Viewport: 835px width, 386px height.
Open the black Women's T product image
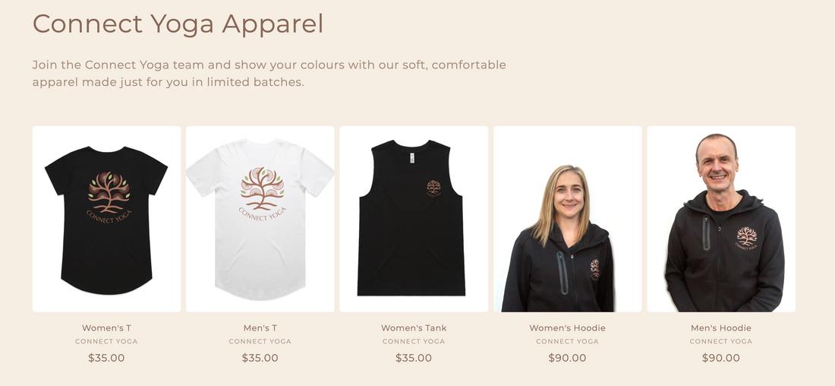pos(106,219)
